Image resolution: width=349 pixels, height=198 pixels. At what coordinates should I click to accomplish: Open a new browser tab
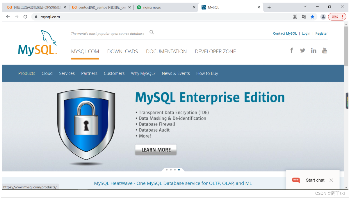[269, 7]
